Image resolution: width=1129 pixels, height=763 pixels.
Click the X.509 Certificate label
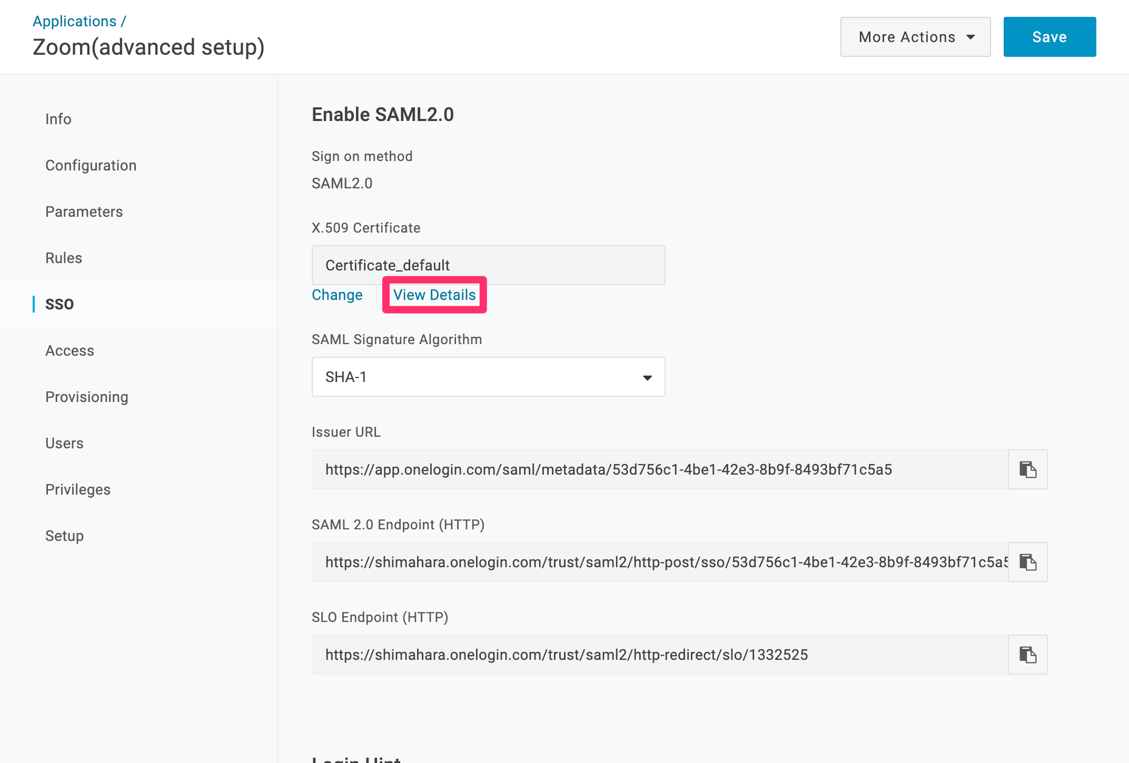366,228
